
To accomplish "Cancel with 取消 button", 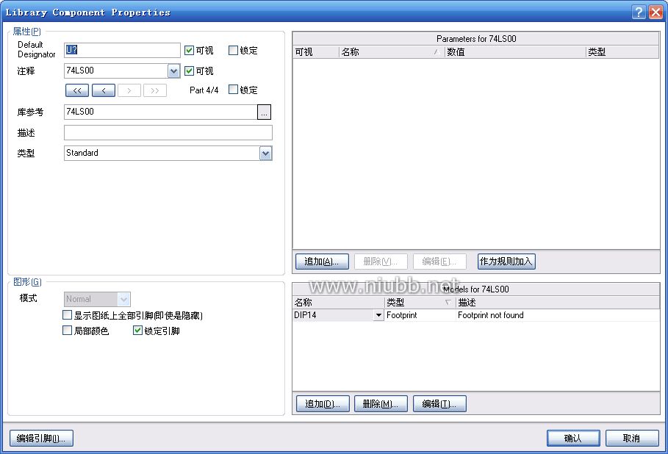I will (632, 439).
